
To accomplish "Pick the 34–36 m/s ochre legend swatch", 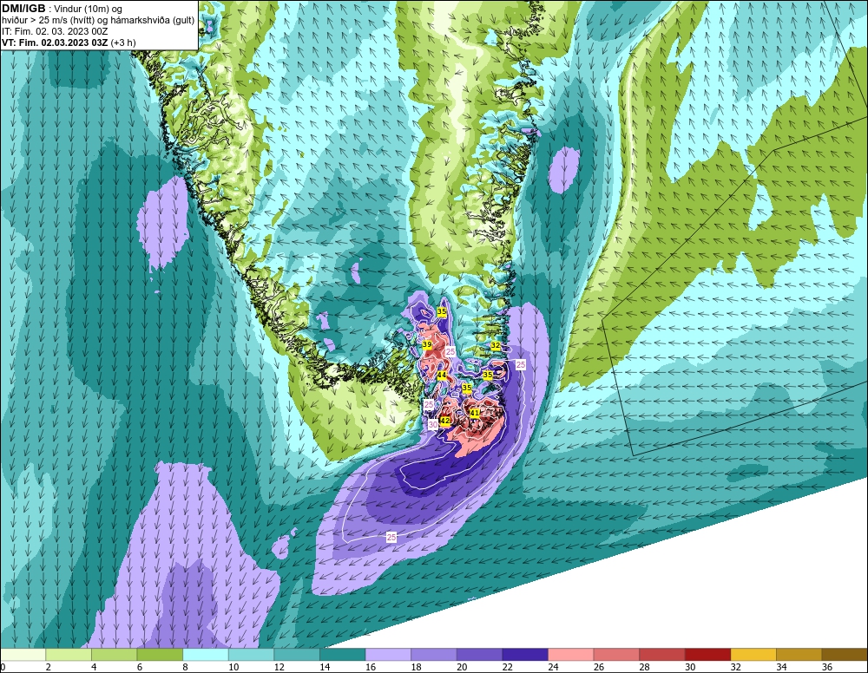I will click(x=799, y=655).
